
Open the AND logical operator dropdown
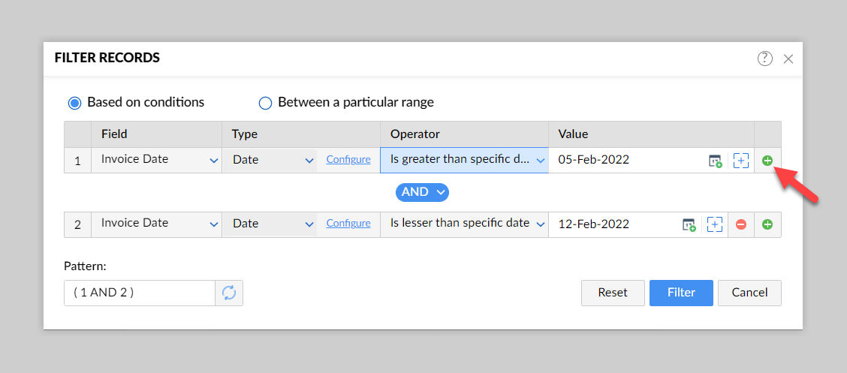pyautogui.click(x=422, y=192)
